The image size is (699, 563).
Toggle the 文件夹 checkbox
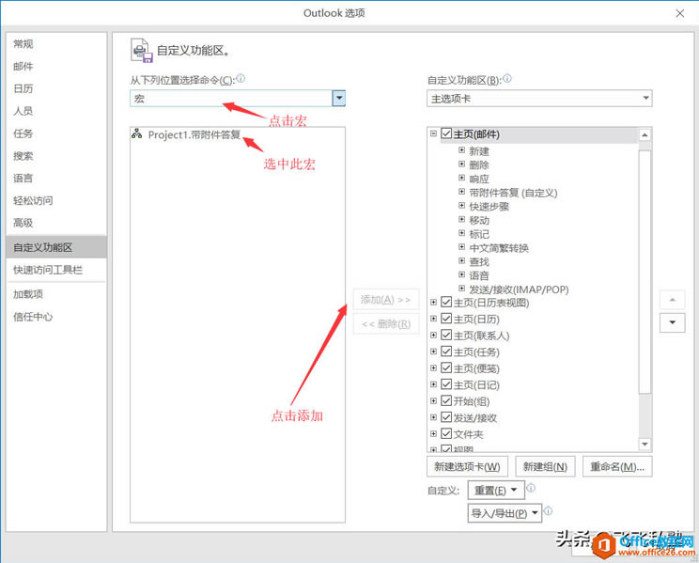click(x=446, y=433)
